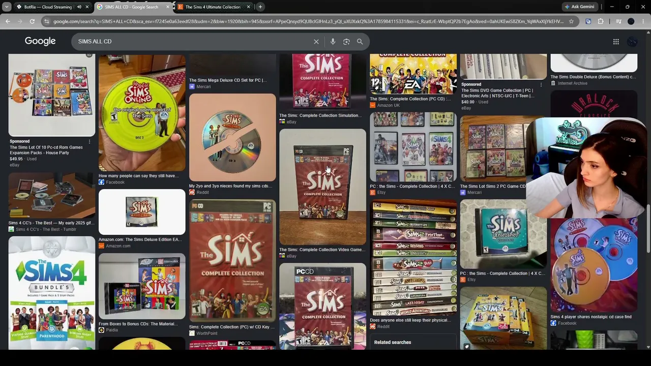Close the BotRix Cloud Streaming tab
Image resolution: width=651 pixels, height=366 pixels.
pyautogui.click(x=87, y=7)
